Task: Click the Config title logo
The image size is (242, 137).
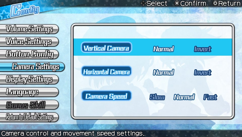Action: coord(24,11)
